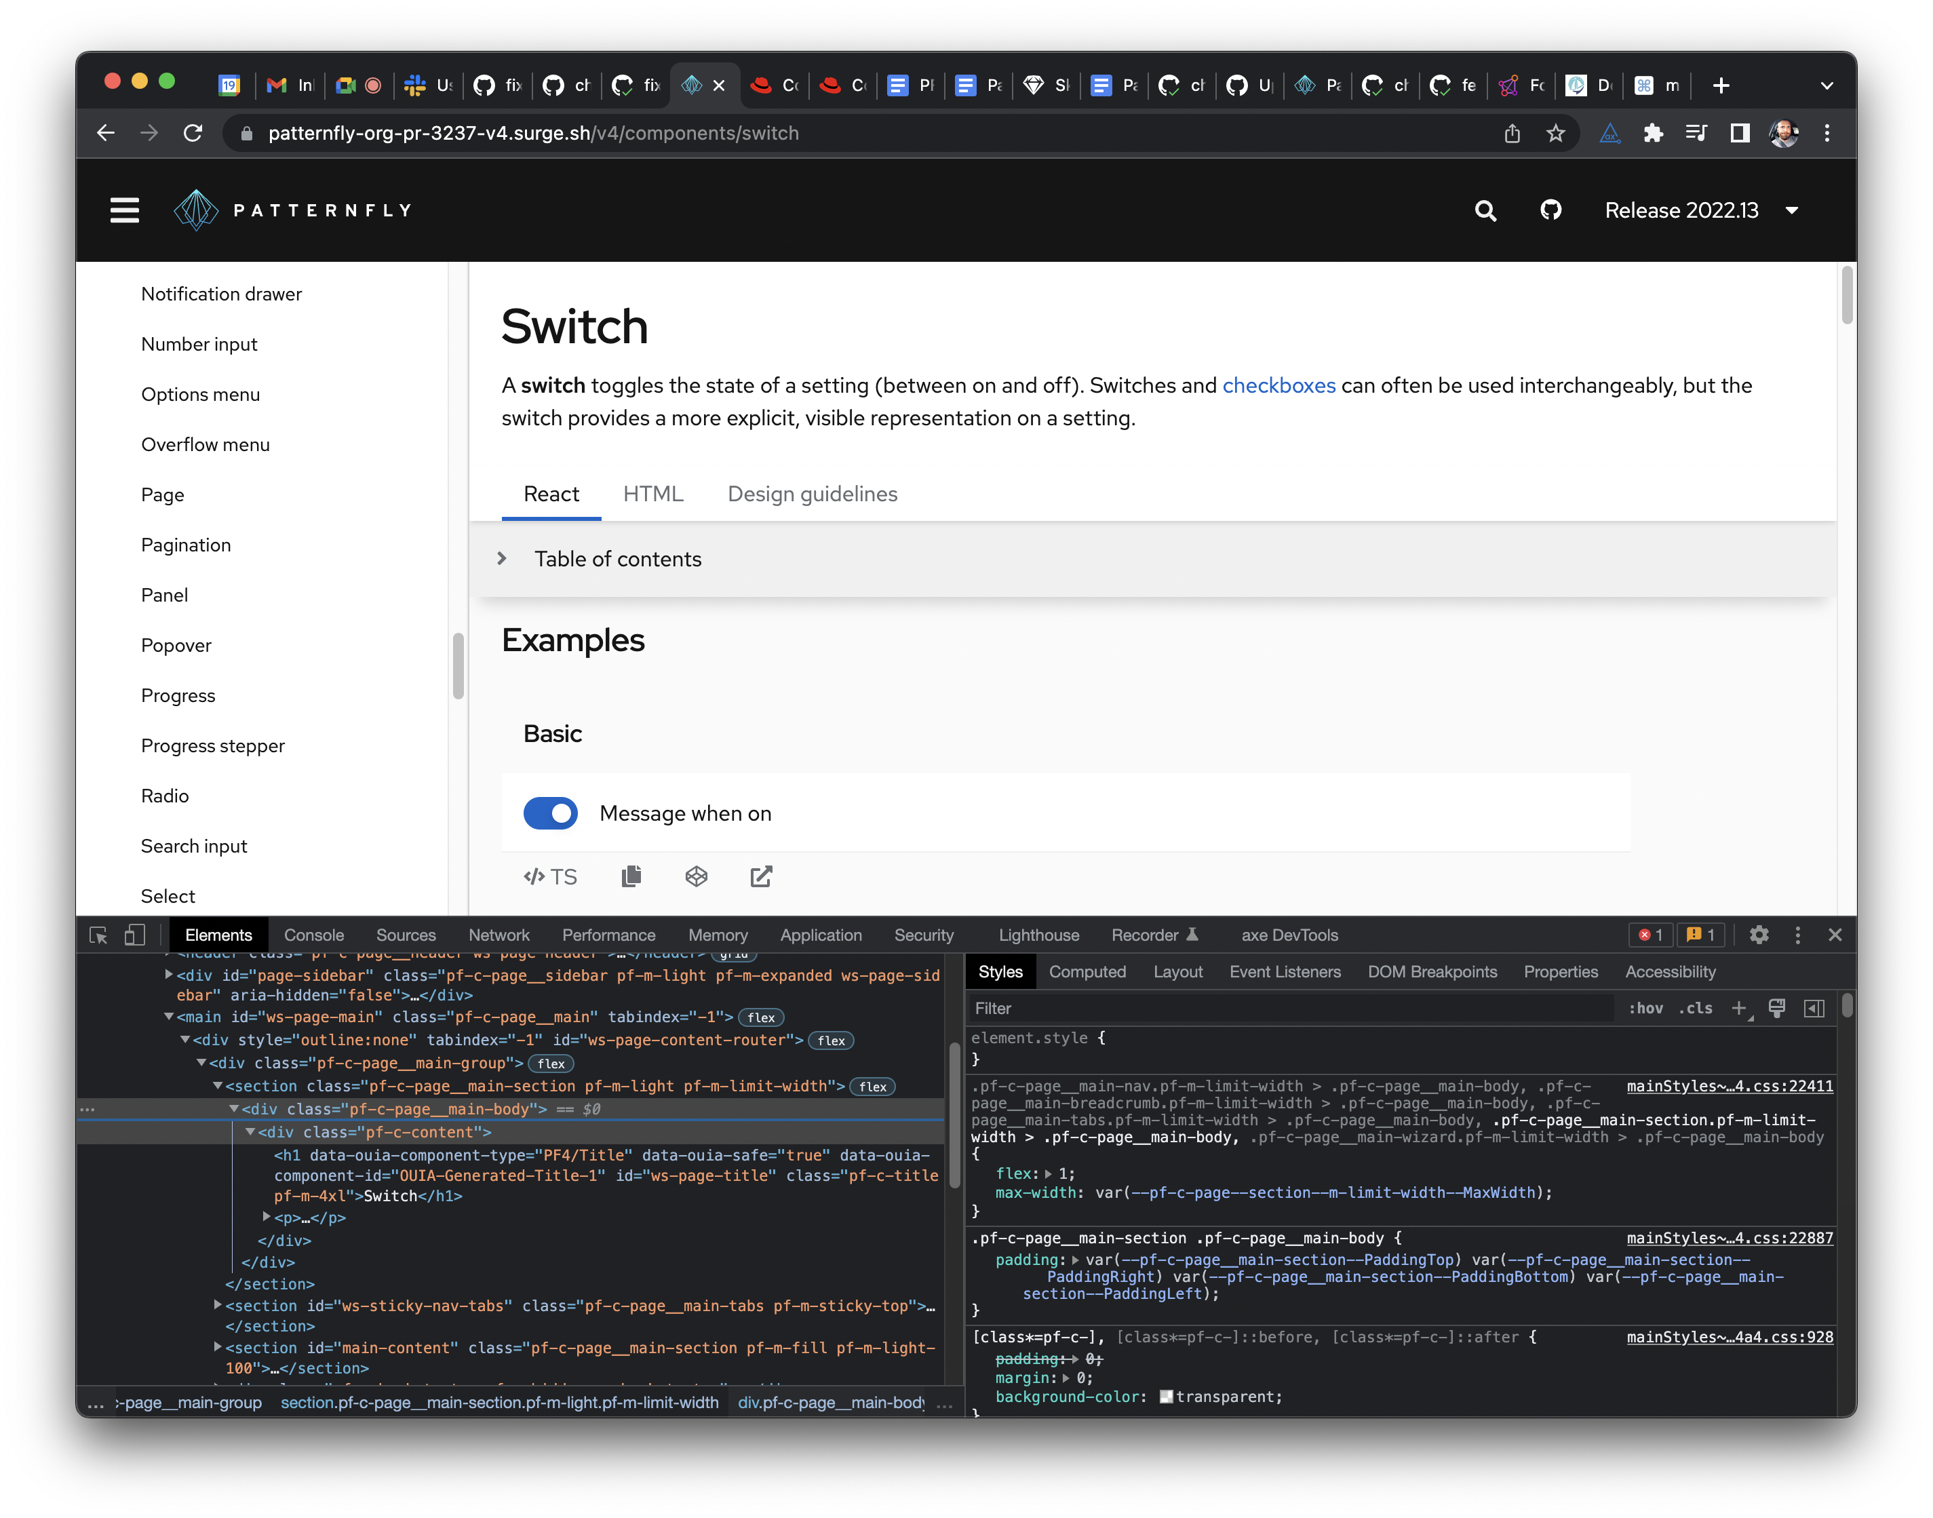The height and width of the screenshot is (1518, 1933).
Task: Open the Console tab in DevTools
Action: 314,935
